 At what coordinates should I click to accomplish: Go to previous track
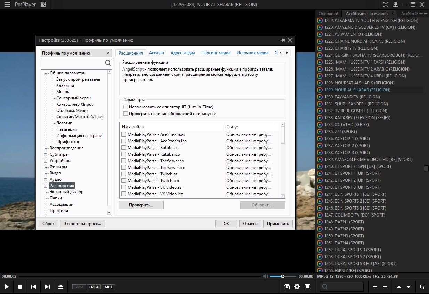(33, 287)
